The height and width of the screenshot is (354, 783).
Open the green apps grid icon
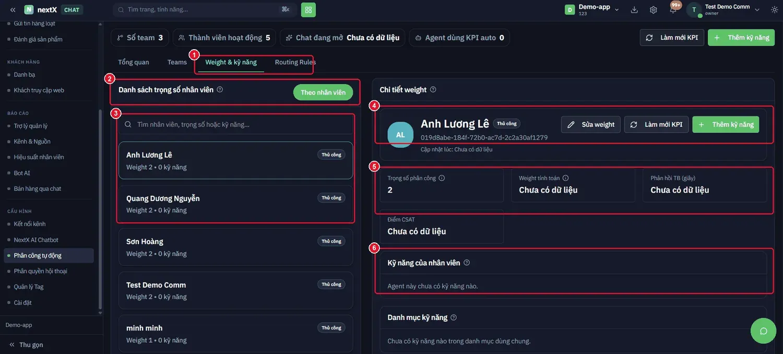tap(309, 9)
